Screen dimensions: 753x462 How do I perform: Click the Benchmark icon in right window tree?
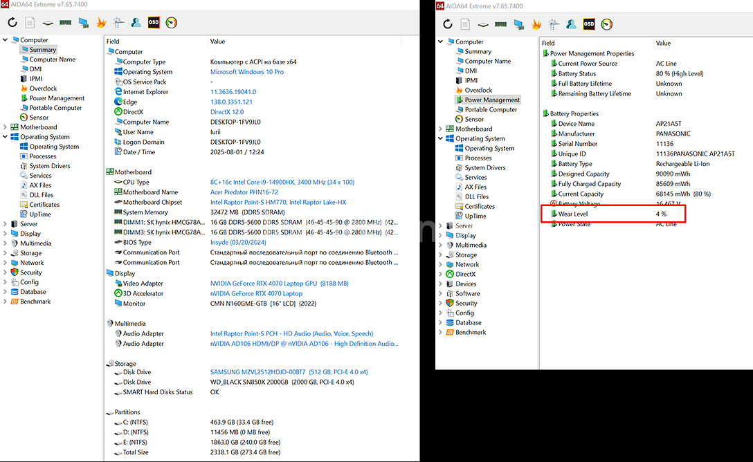(x=450, y=332)
